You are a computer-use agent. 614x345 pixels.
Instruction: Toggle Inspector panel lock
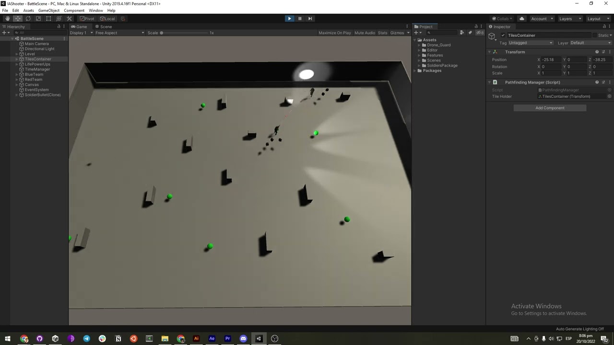pyautogui.click(x=604, y=27)
